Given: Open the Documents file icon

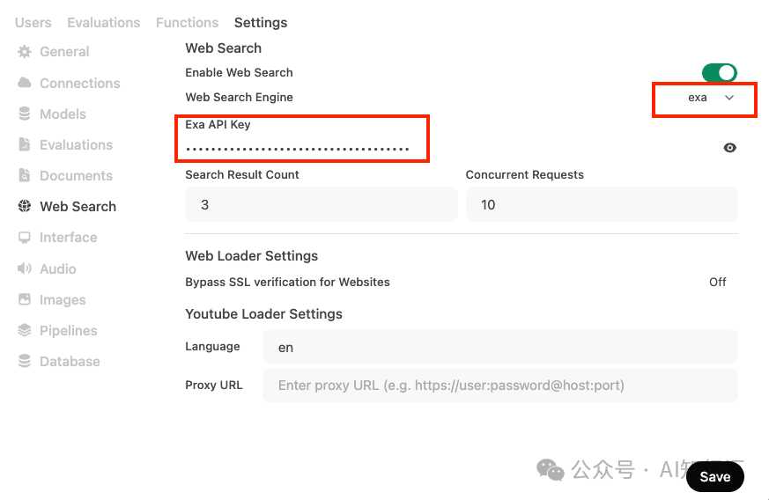Looking at the screenshot, I should 25,175.
